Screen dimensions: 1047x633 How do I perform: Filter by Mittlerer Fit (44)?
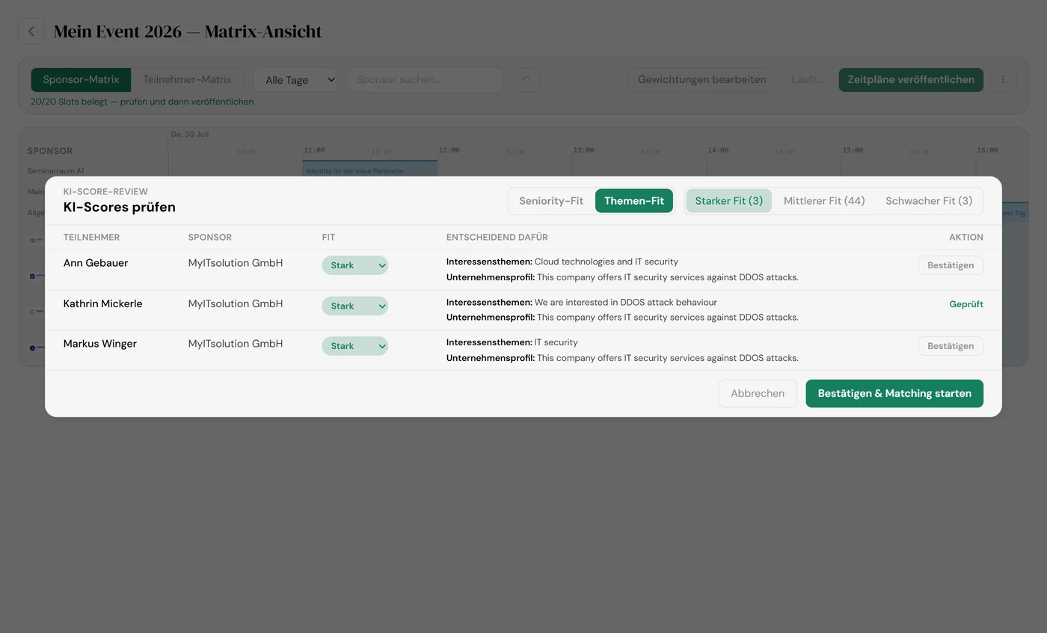pos(824,201)
